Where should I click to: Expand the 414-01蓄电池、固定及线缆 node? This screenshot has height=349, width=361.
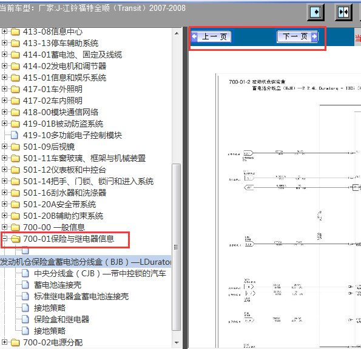4,55
